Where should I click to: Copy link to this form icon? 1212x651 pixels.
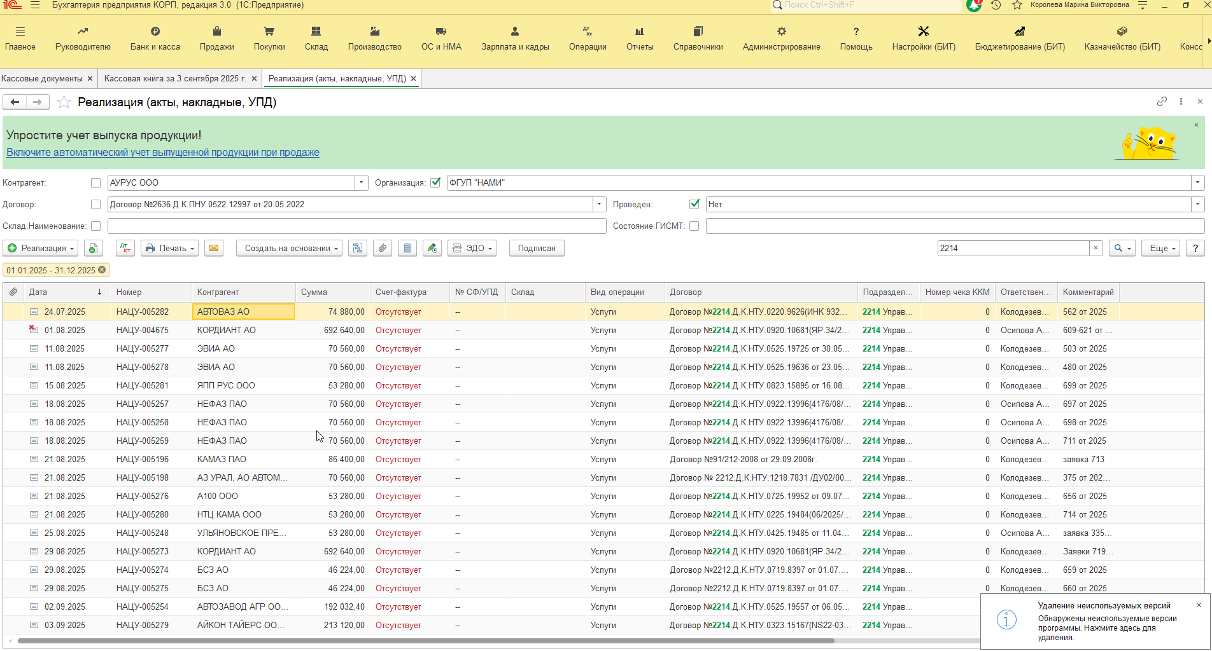coord(1162,102)
